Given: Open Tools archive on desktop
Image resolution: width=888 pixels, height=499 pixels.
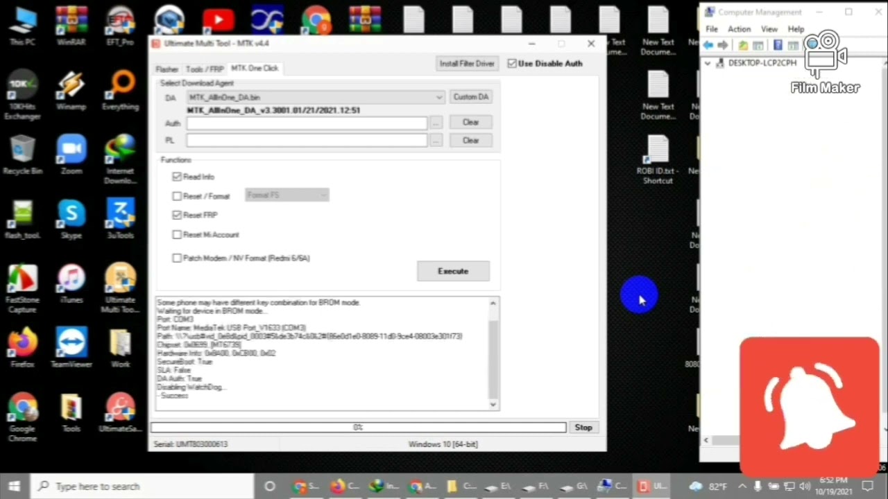Looking at the screenshot, I should (71, 412).
